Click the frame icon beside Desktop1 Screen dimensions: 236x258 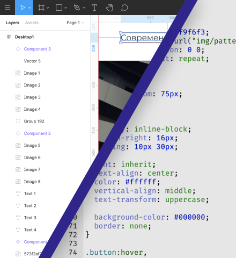(9, 37)
